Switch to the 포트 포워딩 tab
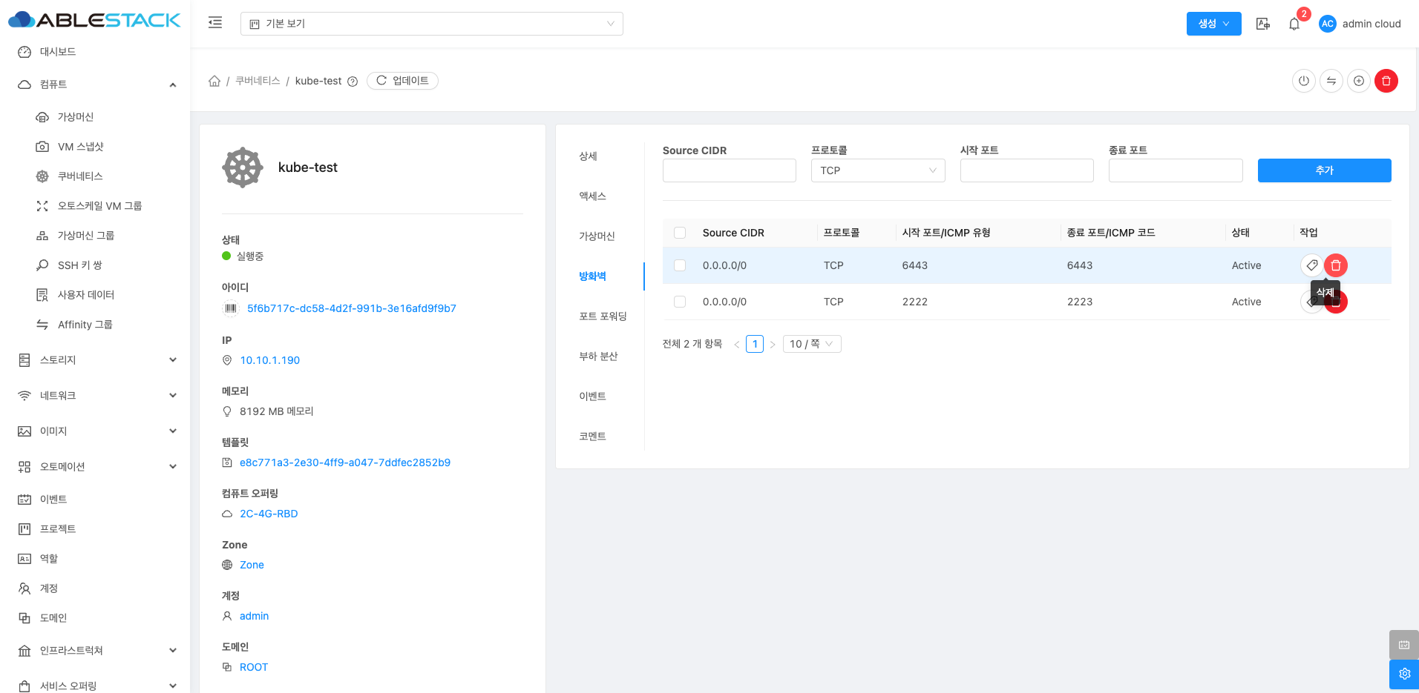The width and height of the screenshot is (1419, 693). point(603,316)
